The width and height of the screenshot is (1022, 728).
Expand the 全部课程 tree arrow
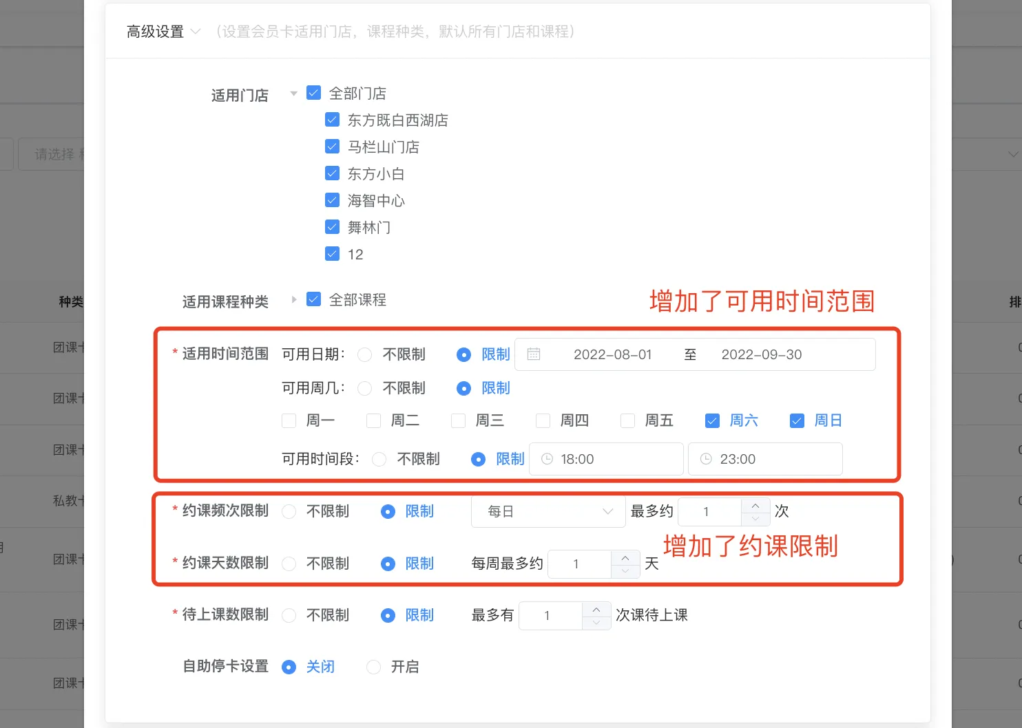[294, 299]
